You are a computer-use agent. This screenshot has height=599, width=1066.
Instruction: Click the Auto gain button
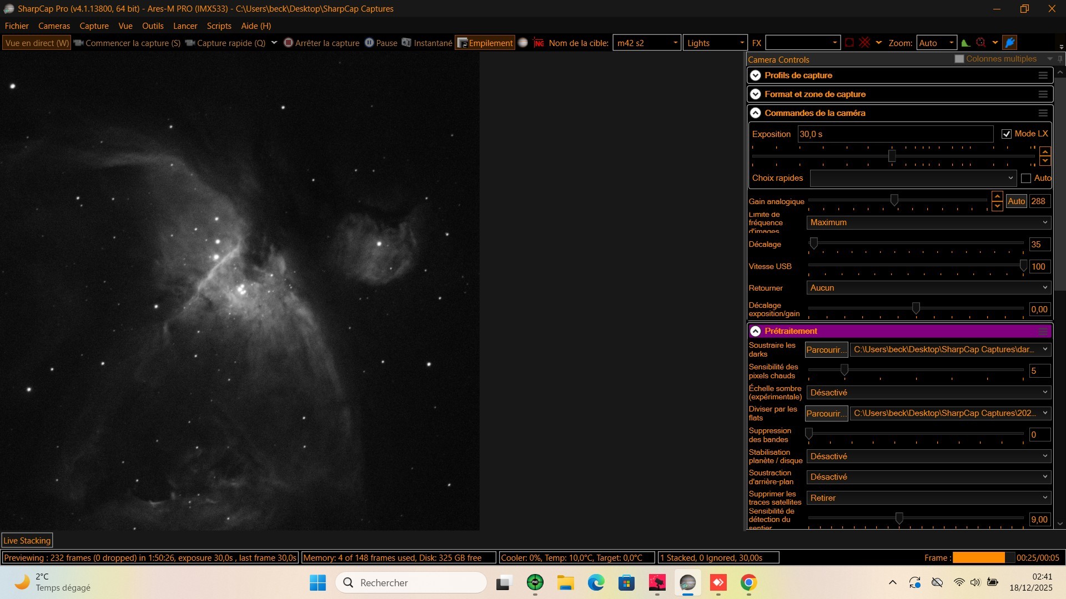pos(1016,201)
